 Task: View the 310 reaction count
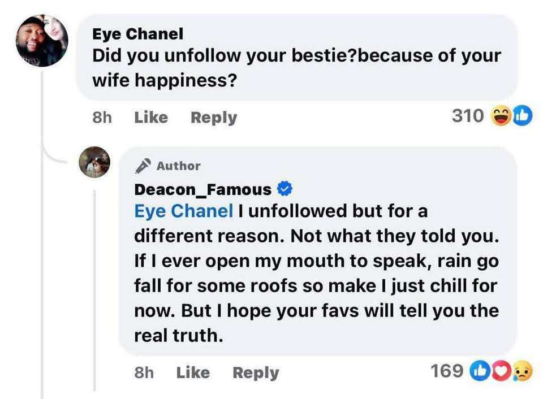click(468, 115)
